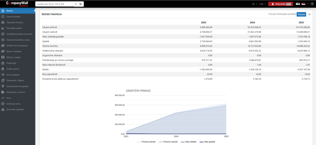The width and height of the screenshot is (316, 145).
Task: Select Računi i blokade menu item
Action: coord(13,51)
